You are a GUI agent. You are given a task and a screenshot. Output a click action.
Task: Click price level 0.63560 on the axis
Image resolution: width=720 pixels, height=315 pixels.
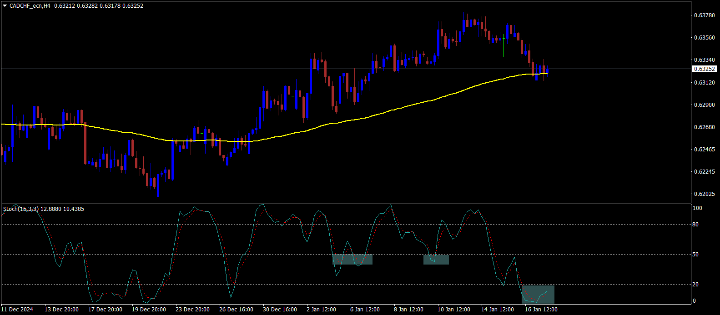coord(704,38)
